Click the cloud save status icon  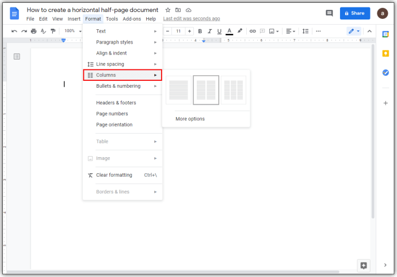pos(188,10)
